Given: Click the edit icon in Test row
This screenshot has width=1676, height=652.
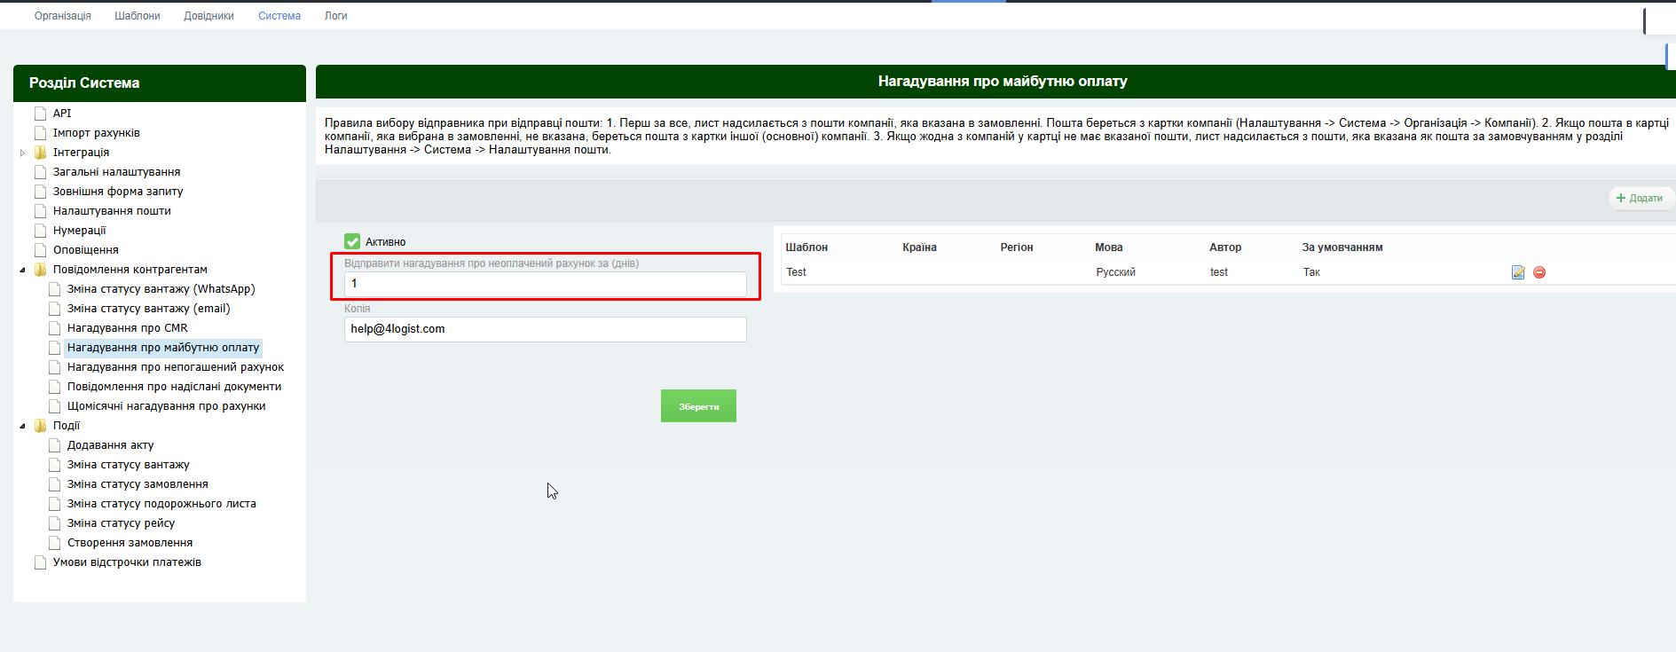Looking at the screenshot, I should (x=1517, y=272).
